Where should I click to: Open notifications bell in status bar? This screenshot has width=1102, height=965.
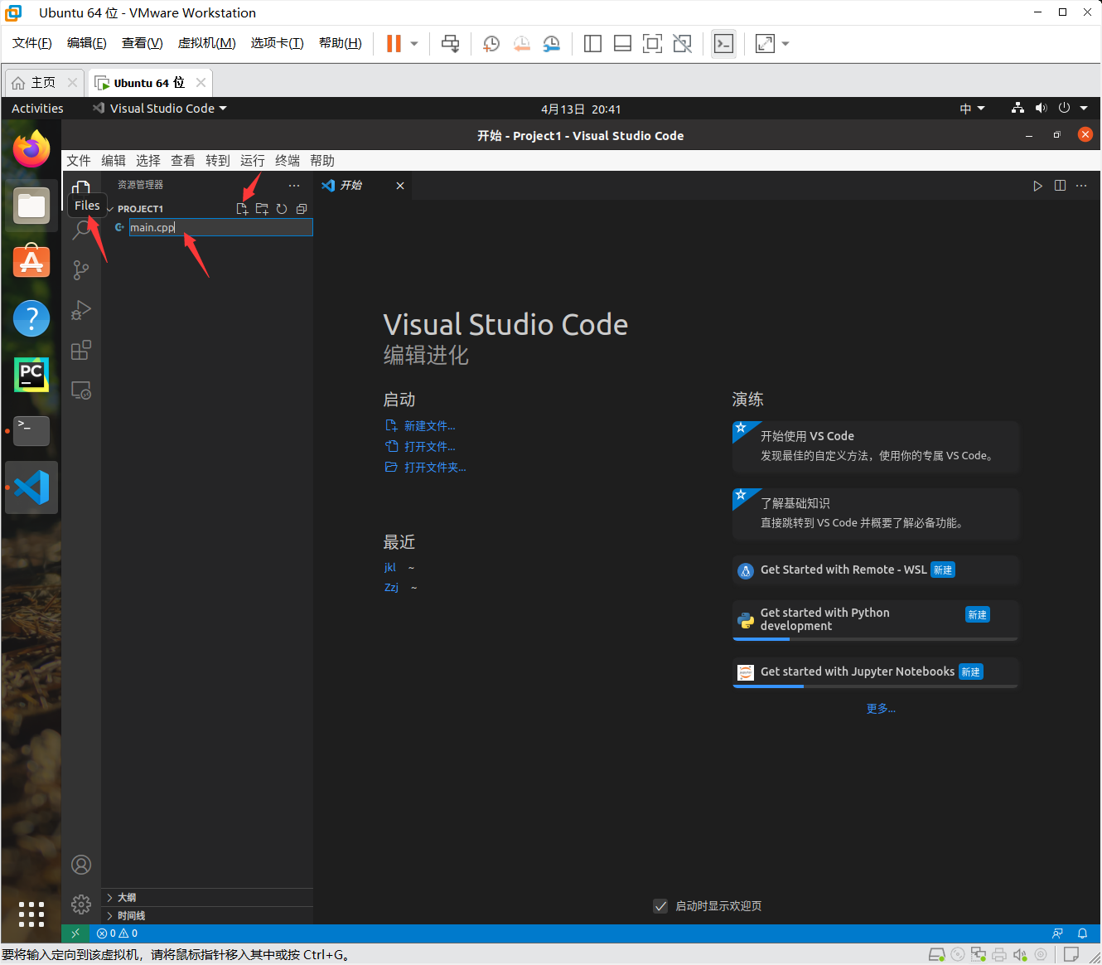[1082, 933]
